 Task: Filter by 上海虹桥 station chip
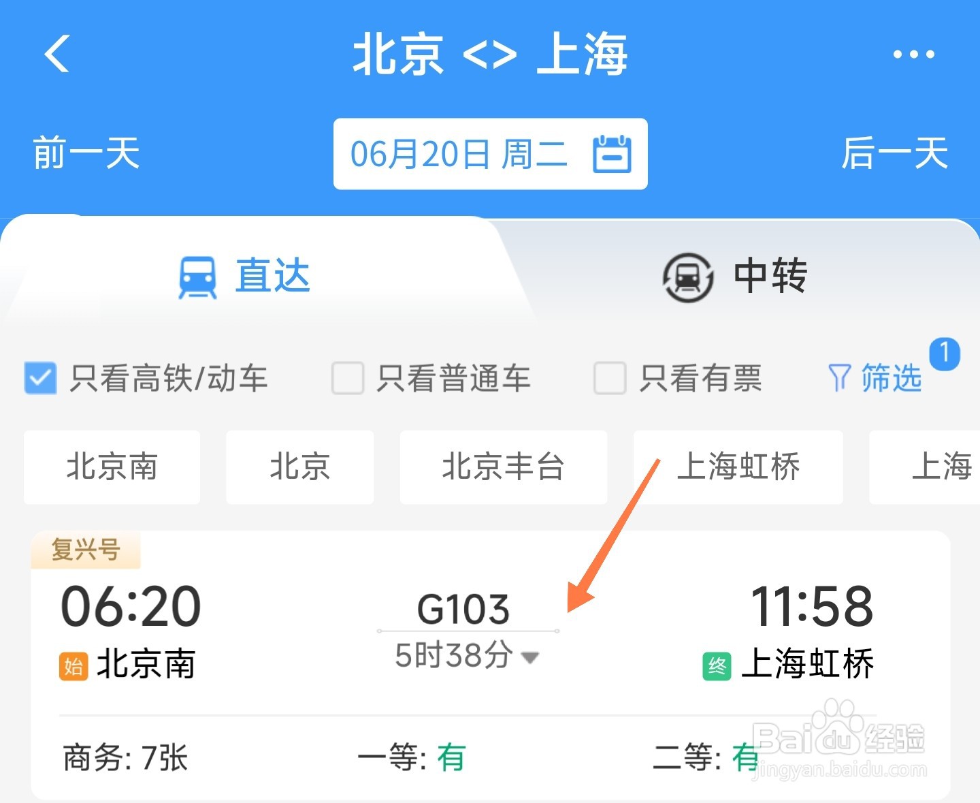coord(738,467)
